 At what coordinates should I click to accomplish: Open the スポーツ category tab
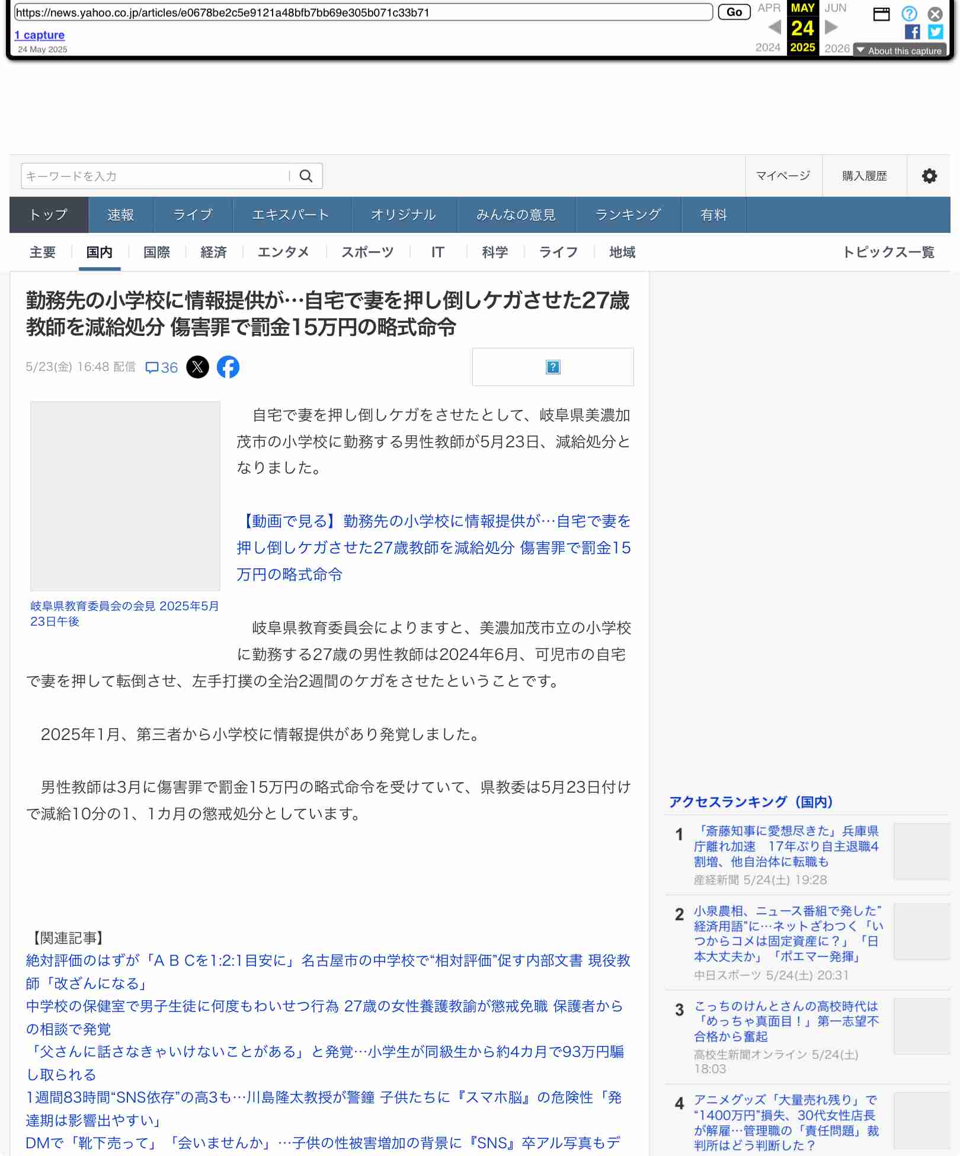click(x=368, y=252)
